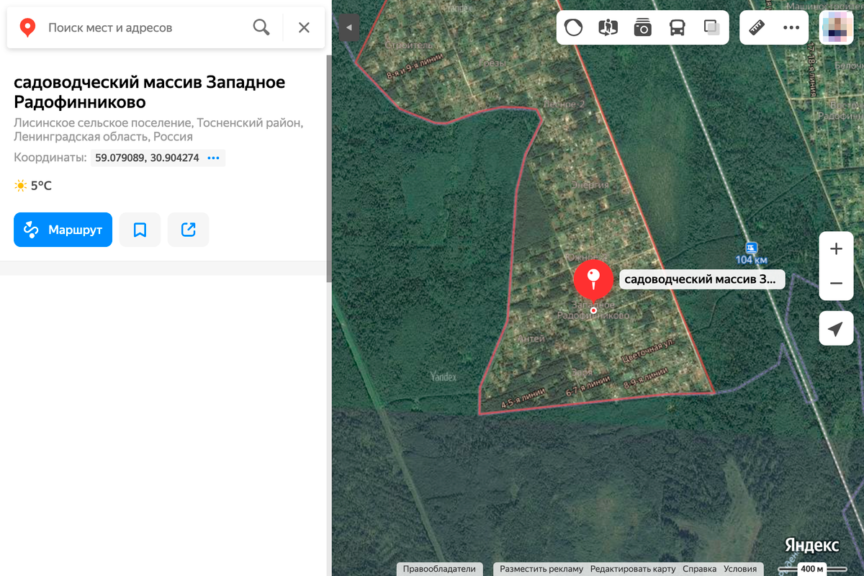This screenshot has width=864, height=576.
Task: Toggle the photos camera layer
Action: [642, 28]
